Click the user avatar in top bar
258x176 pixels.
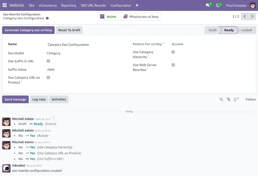[252, 5]
